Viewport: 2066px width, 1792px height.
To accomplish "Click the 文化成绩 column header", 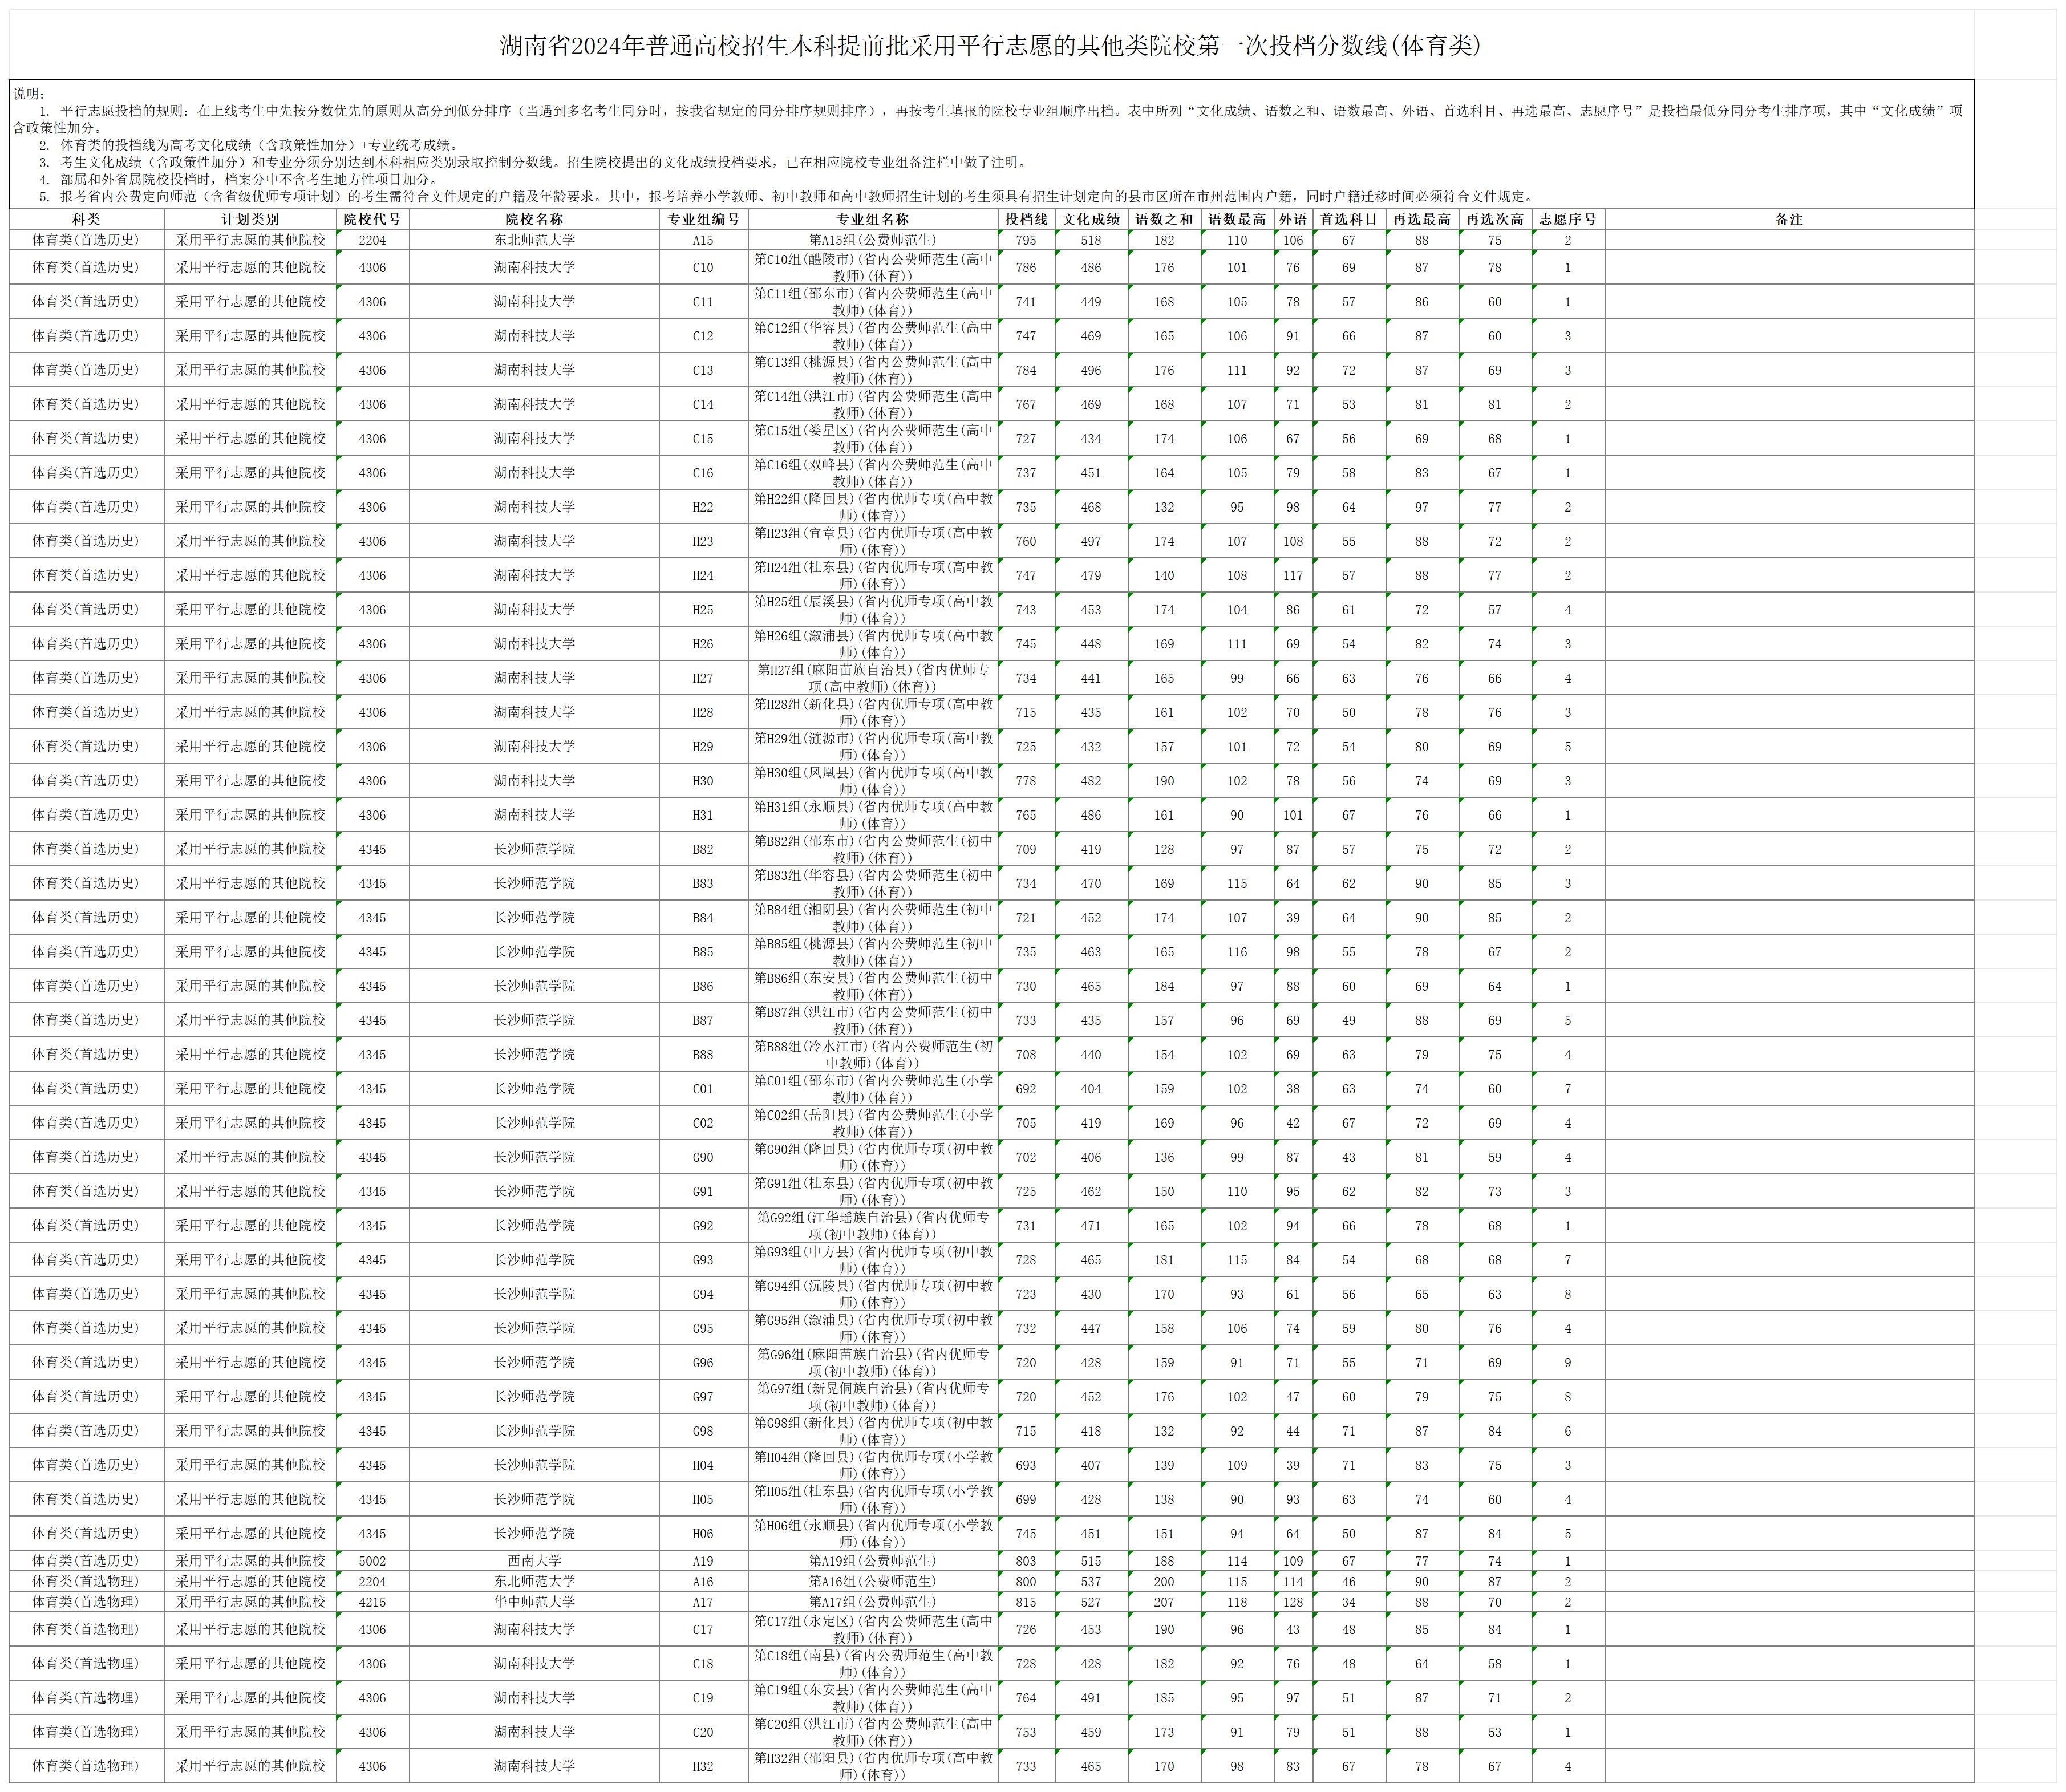I will (x=1091, y=219).
